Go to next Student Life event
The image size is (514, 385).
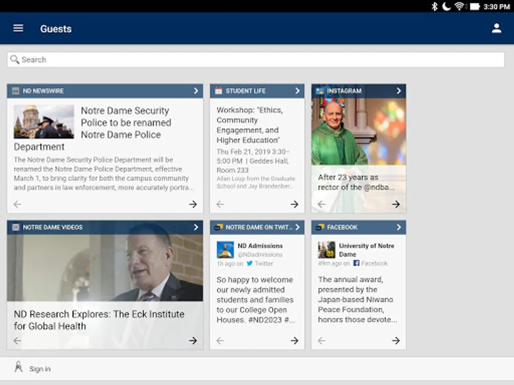294,204
